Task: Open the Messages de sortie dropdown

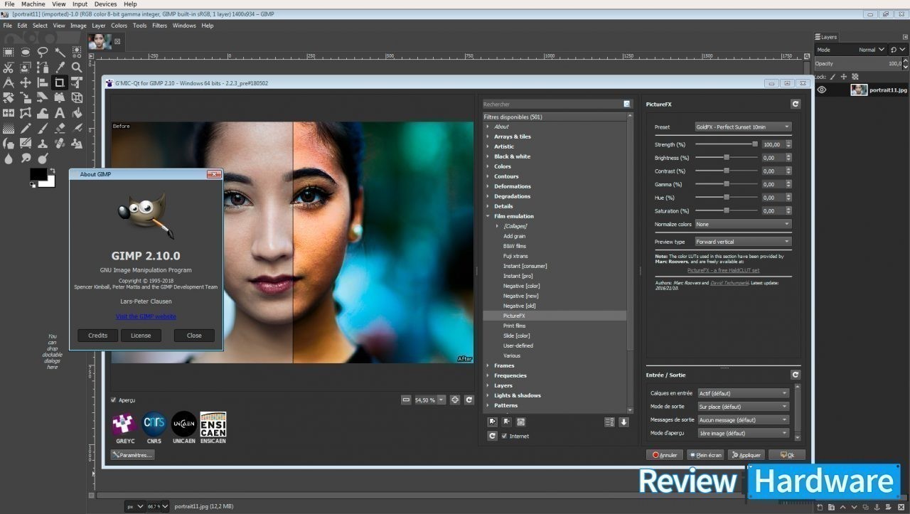Action: (743, 419)
